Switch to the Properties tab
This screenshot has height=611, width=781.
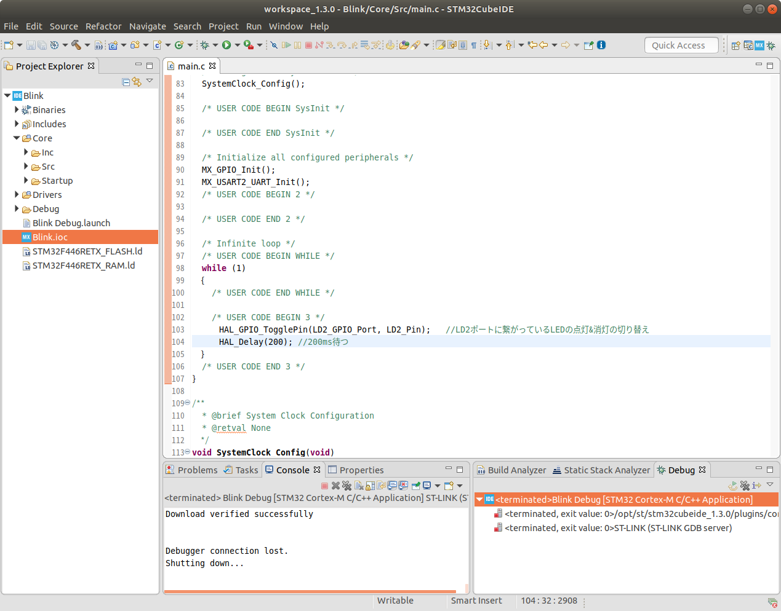(356, 470)
